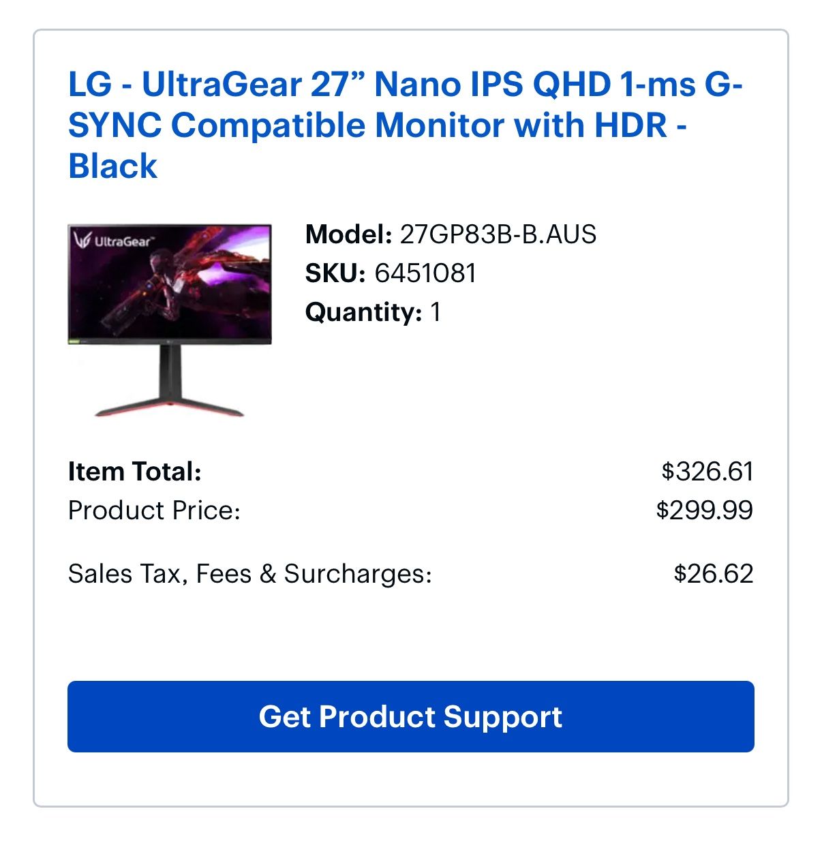Click the blue support button label text
This screenshot has height=841, width=822.
pos(411,716)
